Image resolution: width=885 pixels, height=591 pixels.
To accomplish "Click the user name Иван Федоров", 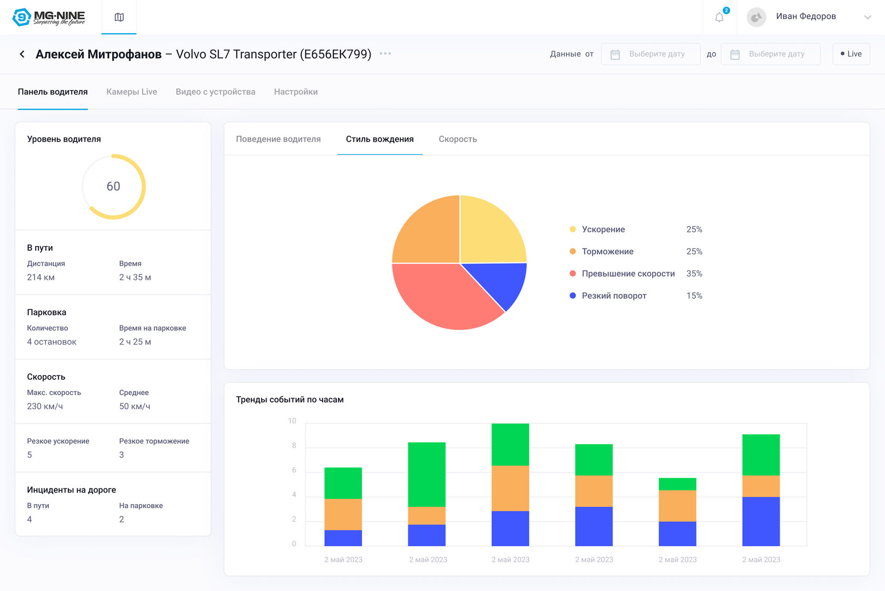I will (x=806, y=16).
